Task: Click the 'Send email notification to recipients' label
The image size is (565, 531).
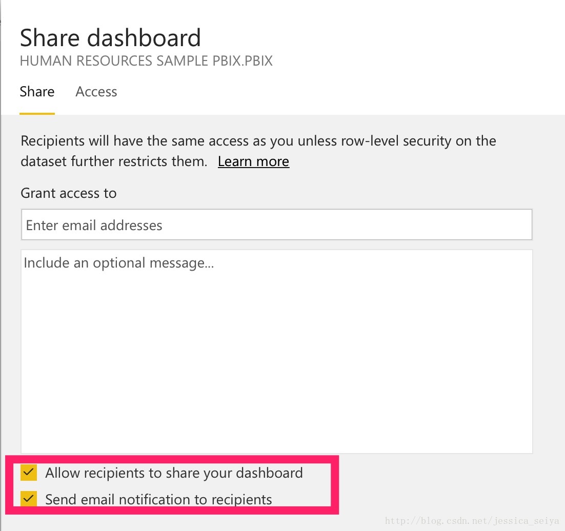Action: coord(158,499)
